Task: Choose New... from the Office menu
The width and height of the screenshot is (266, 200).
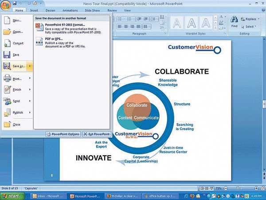Action: tap(17, 20)
